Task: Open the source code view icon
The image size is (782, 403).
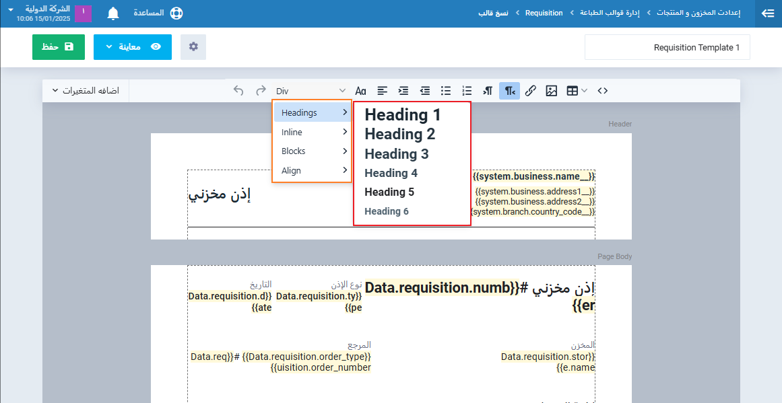Action: [603, 91]
